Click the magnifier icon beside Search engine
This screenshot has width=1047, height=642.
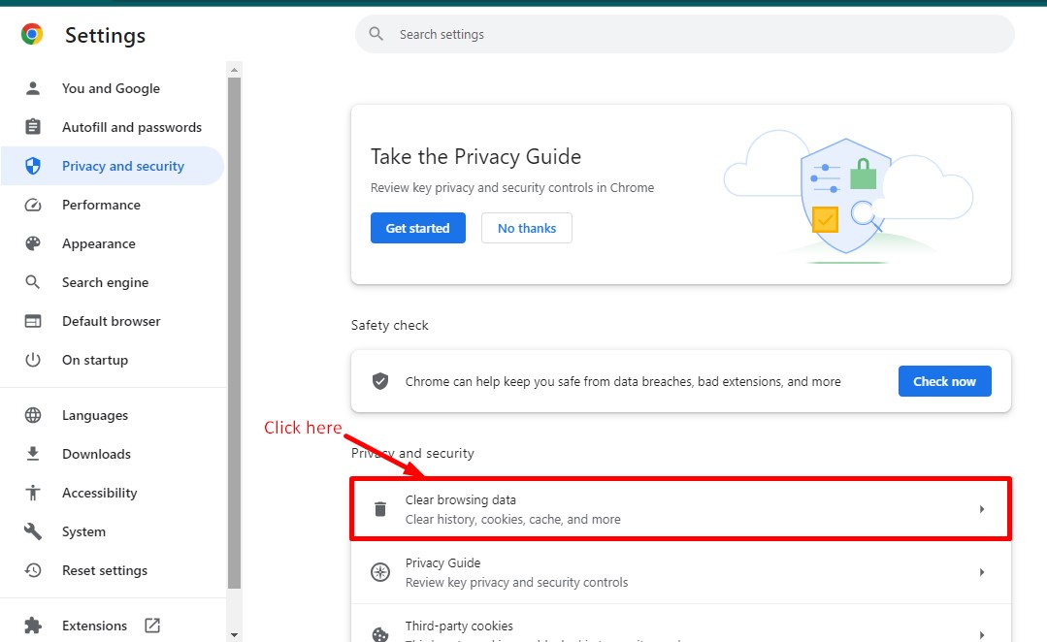(33, 282)
